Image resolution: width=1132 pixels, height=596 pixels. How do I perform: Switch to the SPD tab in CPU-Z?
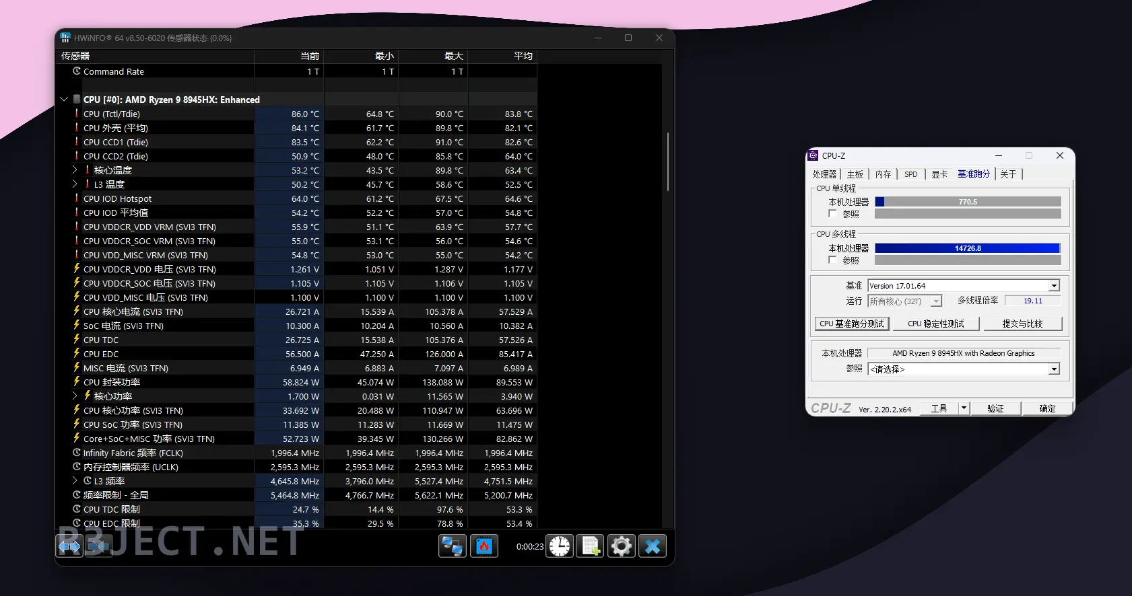pos(911,174)
